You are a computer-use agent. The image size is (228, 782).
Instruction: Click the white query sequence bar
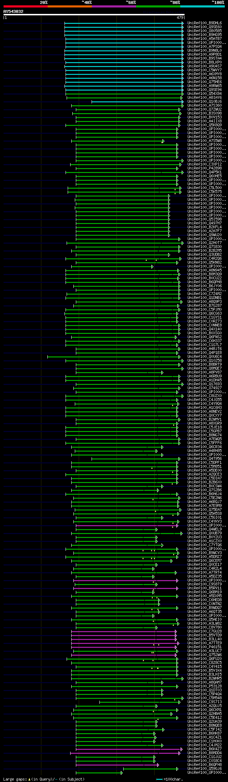(94, 15)
